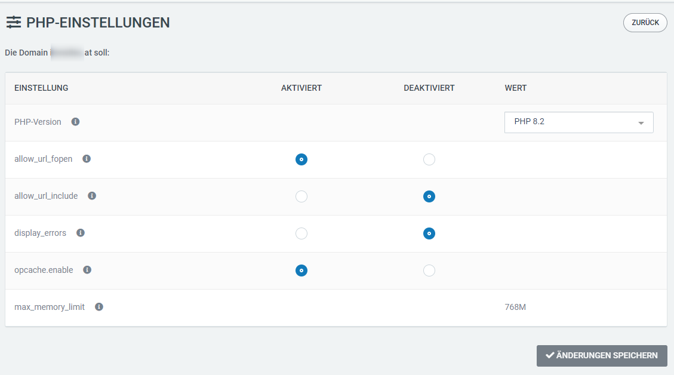Select Deaktiviert for allow_url_include

(x=429, y=196)
